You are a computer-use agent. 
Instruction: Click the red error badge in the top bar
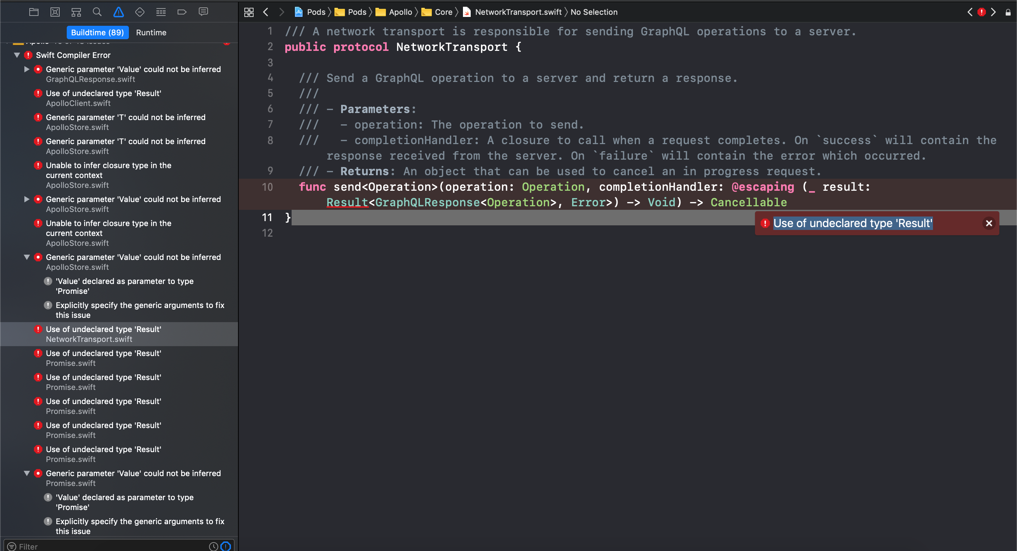tap(981, 12)
